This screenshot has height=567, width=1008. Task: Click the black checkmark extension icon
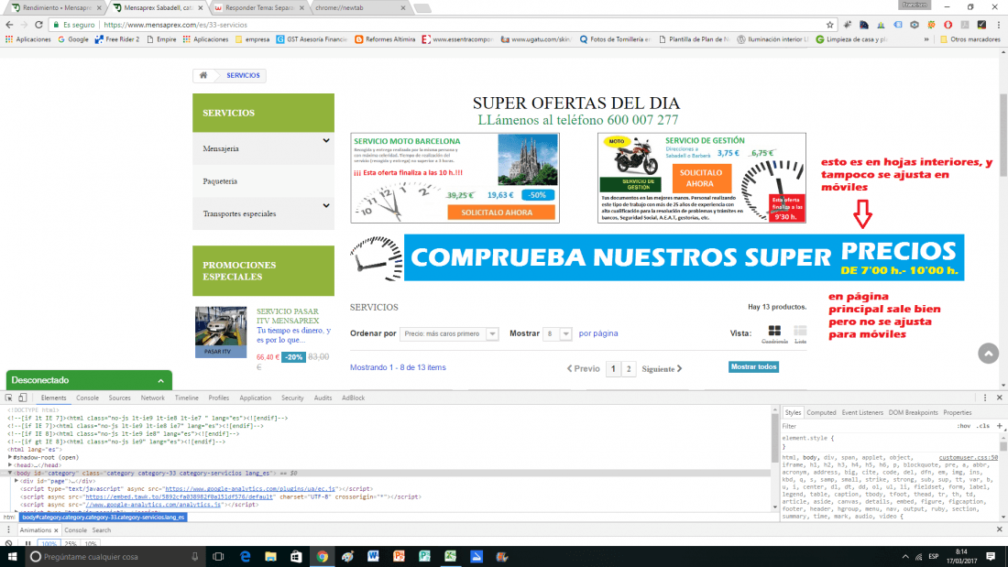981,25
